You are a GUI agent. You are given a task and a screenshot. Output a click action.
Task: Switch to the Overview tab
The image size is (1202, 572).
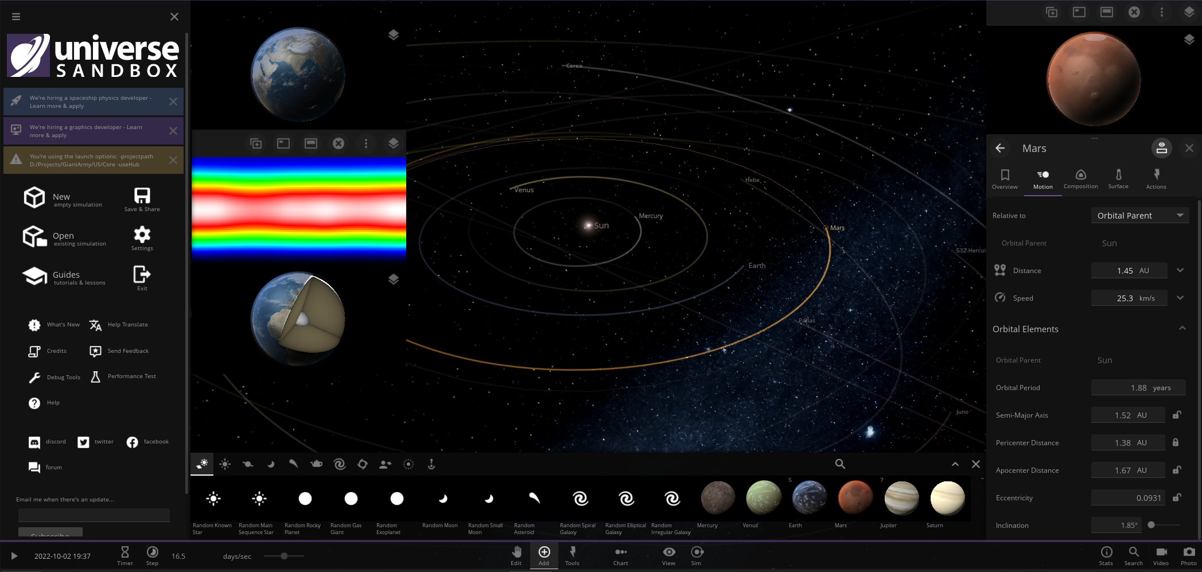(x=1005, y=179)
